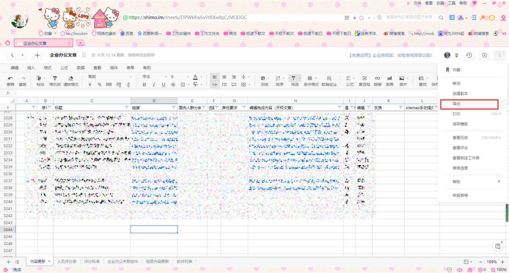Select 导出 from the dropdown menu
Screen dimensions: 509x273
coord(468,104)
